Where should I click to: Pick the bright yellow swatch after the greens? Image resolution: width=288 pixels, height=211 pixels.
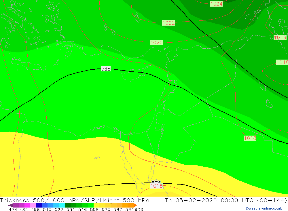click(96, 205)
